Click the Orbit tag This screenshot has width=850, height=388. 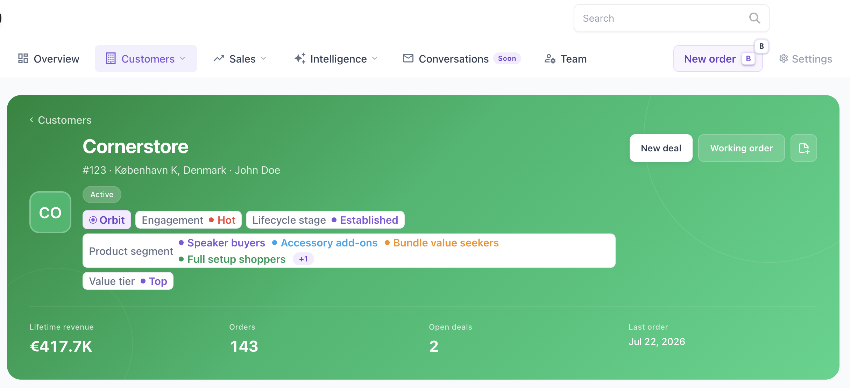107,220
